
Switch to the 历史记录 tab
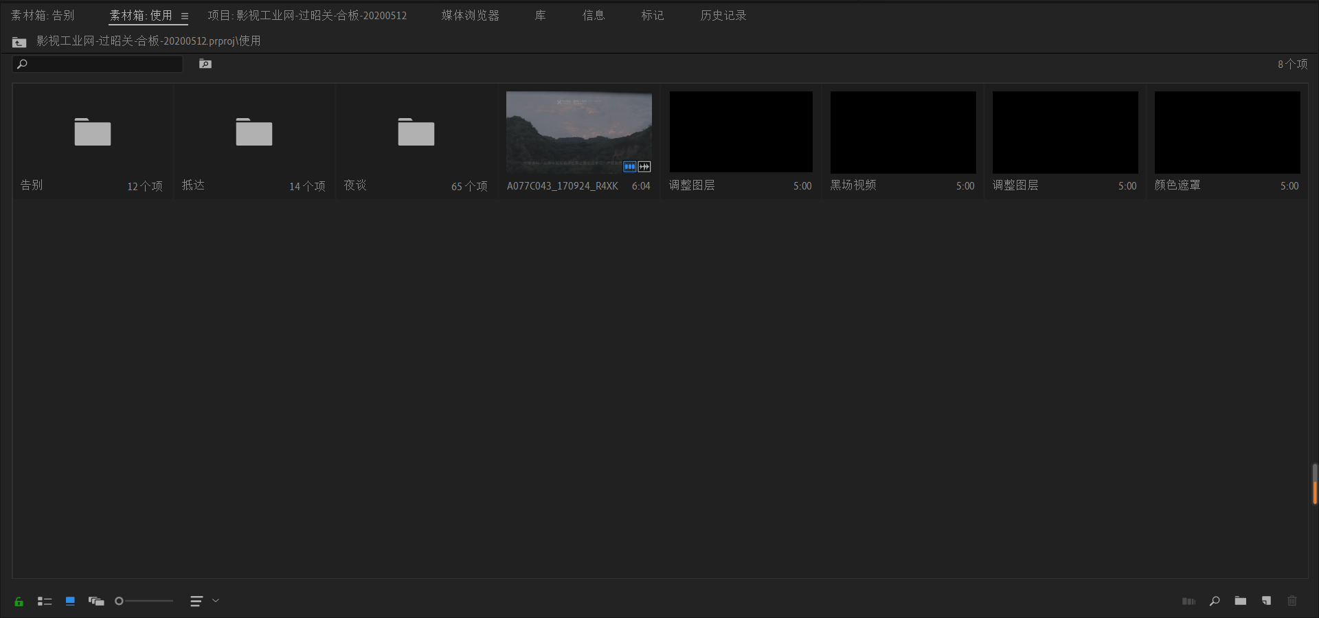pos(723,15)
